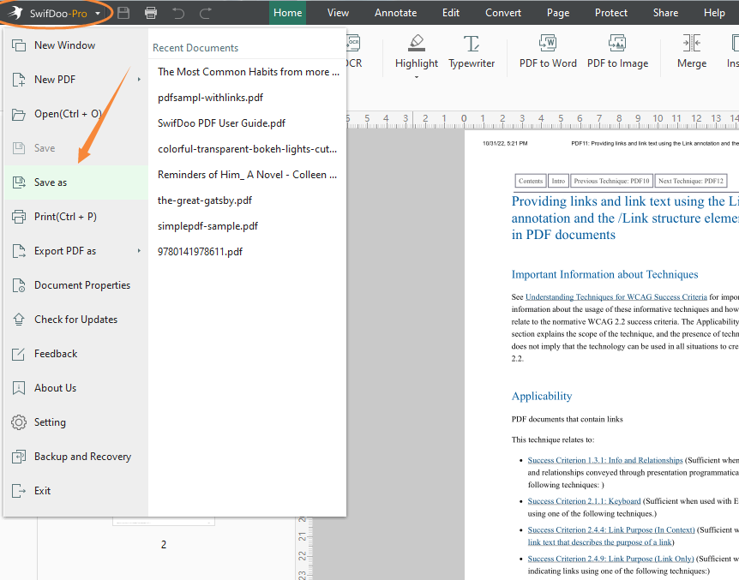Click the Document Properties icon
The height and width of the screenshot is (580, 739).
(18, 285)
